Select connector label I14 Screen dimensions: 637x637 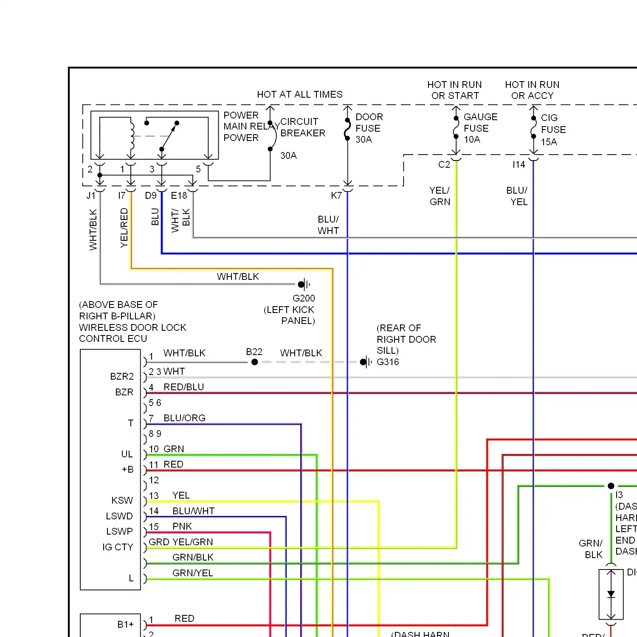tap(519, 165)
